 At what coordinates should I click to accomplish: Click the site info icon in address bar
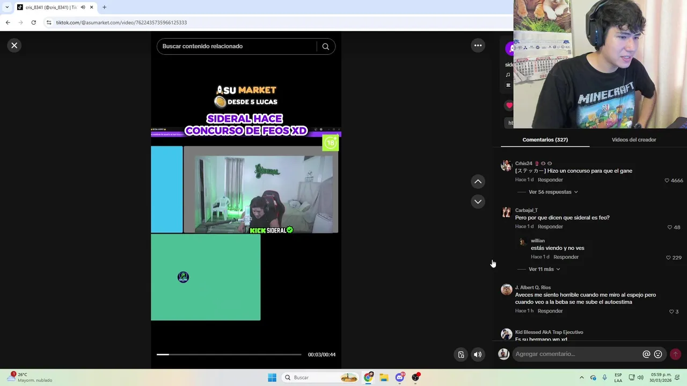(x=49, y=23)
